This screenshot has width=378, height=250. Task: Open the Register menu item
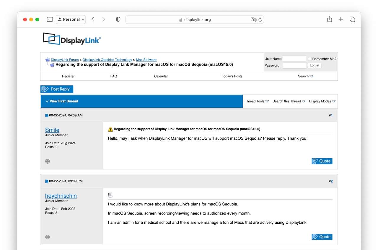click(x=68, y=76)
